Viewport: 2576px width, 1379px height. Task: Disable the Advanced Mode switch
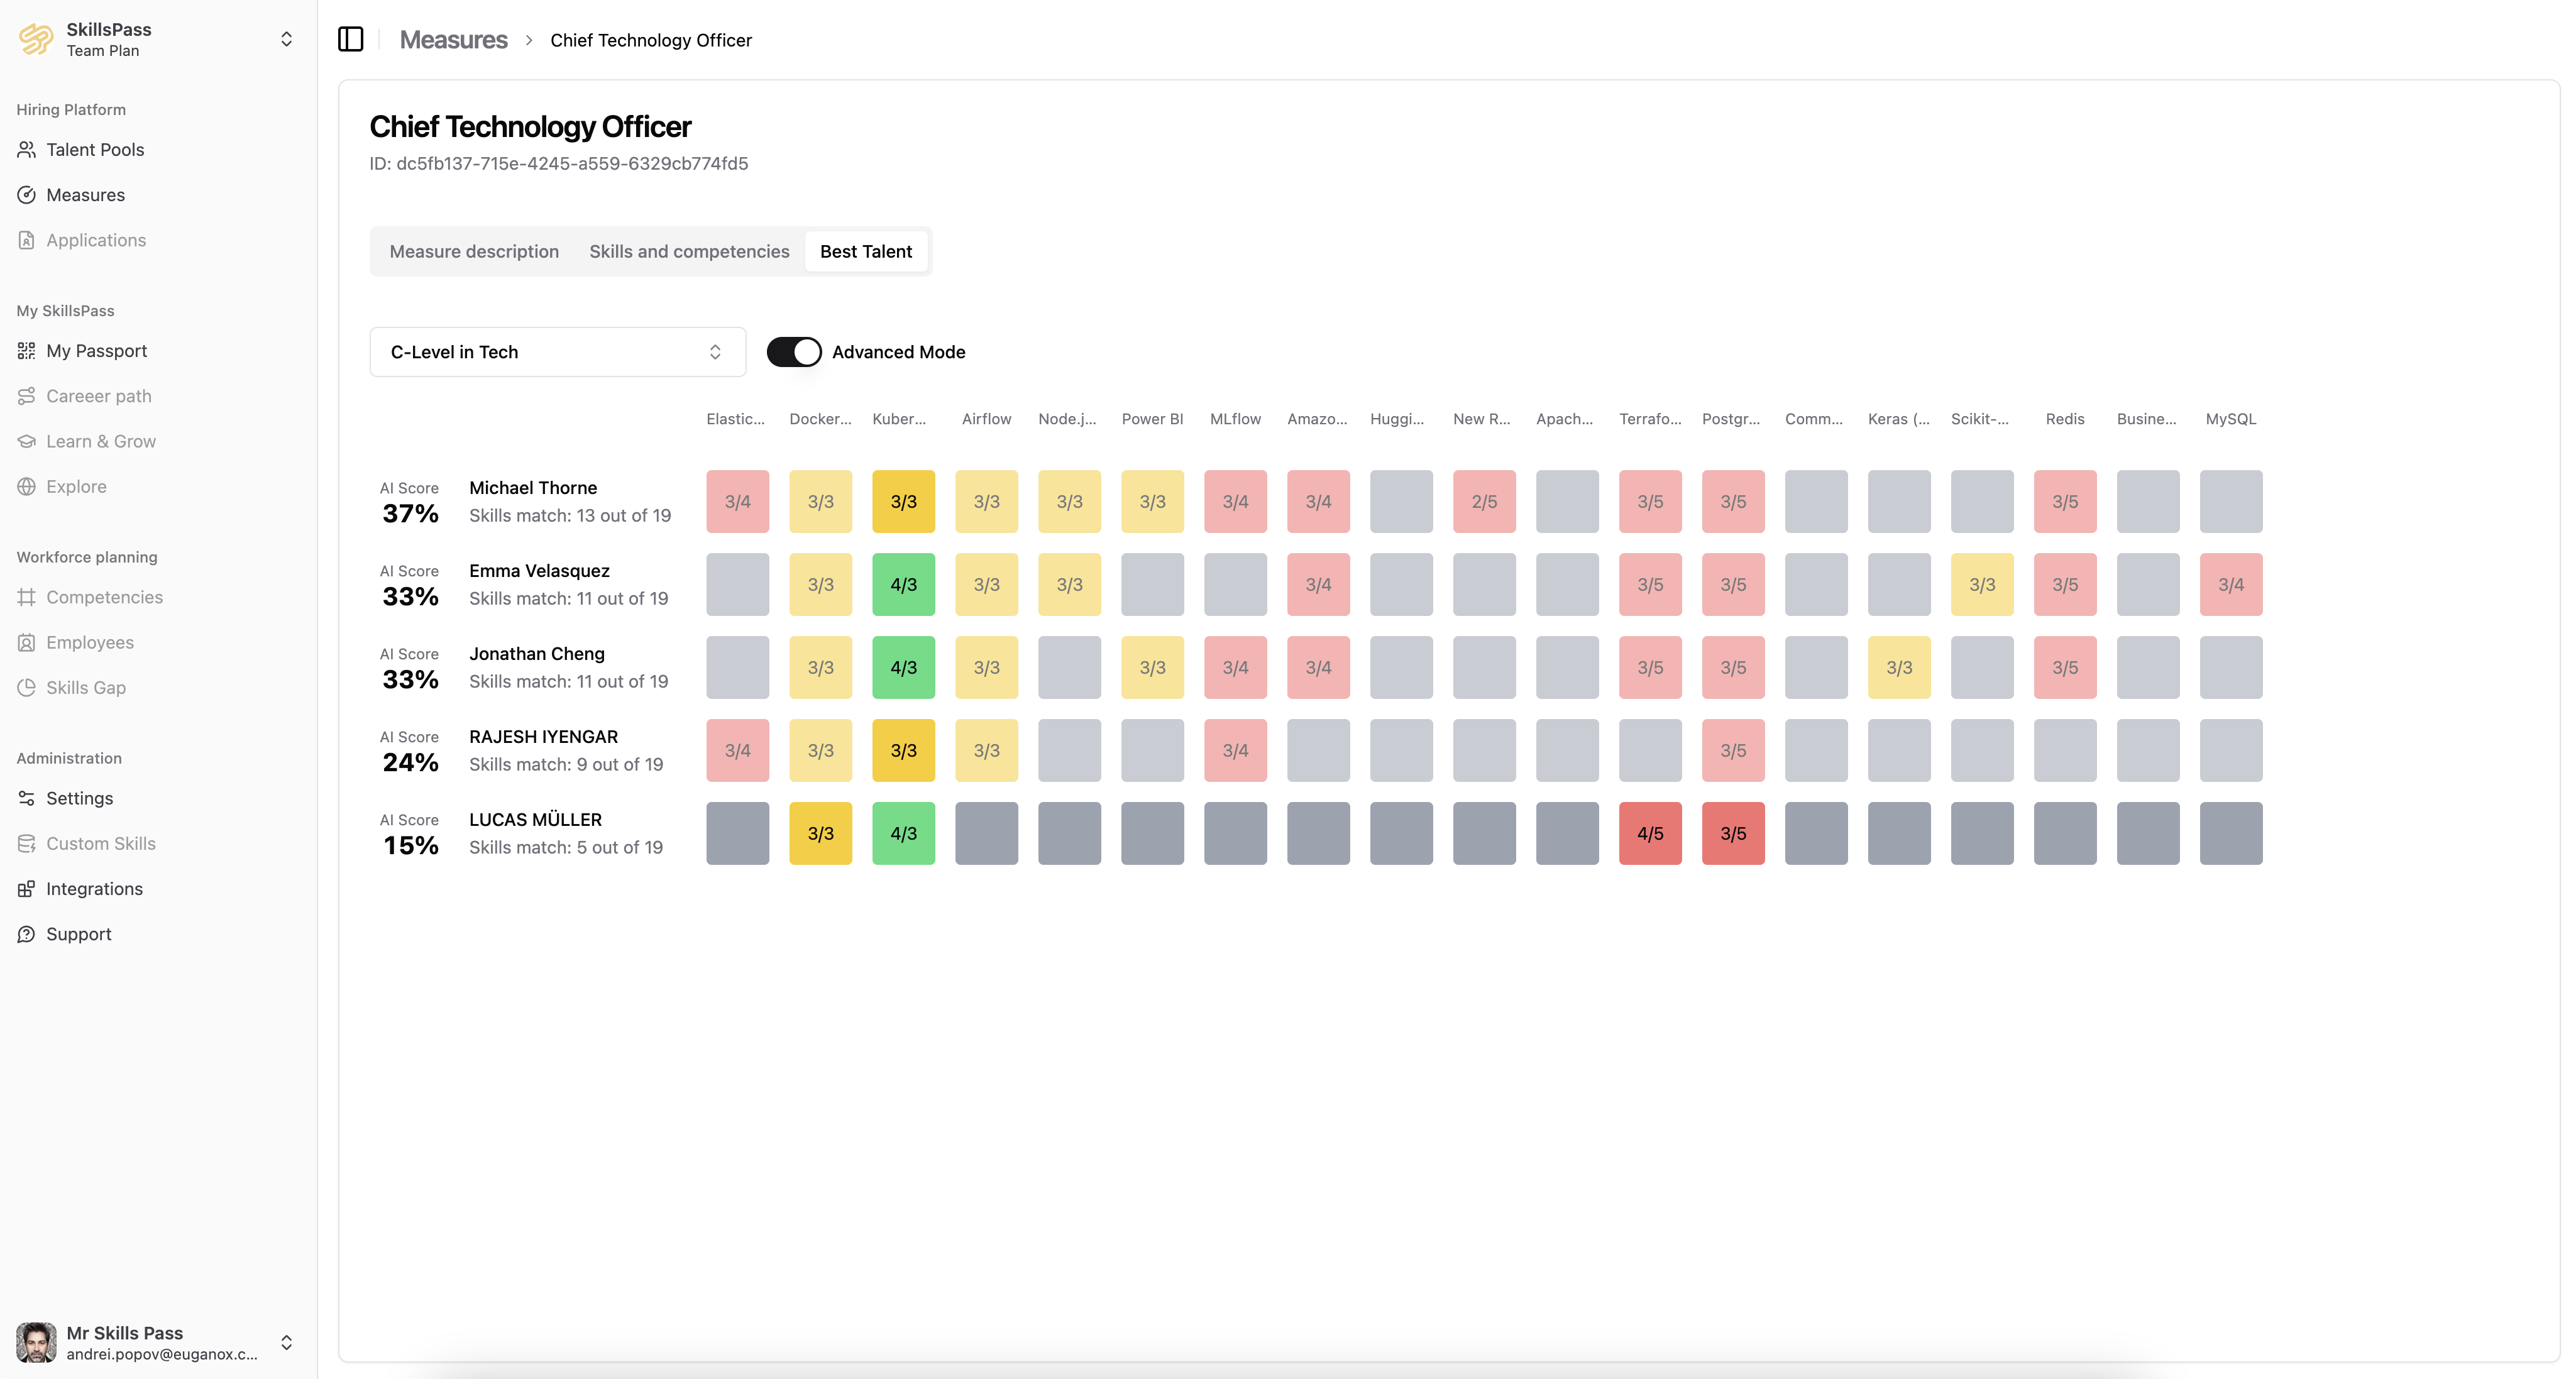point(793,352)
